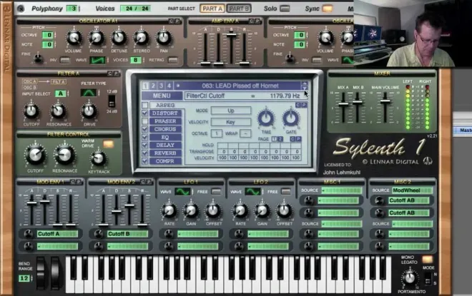The width and height of the screenshot is (472, 296).
Task: Turn Filter A Cutoff knob
Action: pyautogui.click(x=31, y=111)
